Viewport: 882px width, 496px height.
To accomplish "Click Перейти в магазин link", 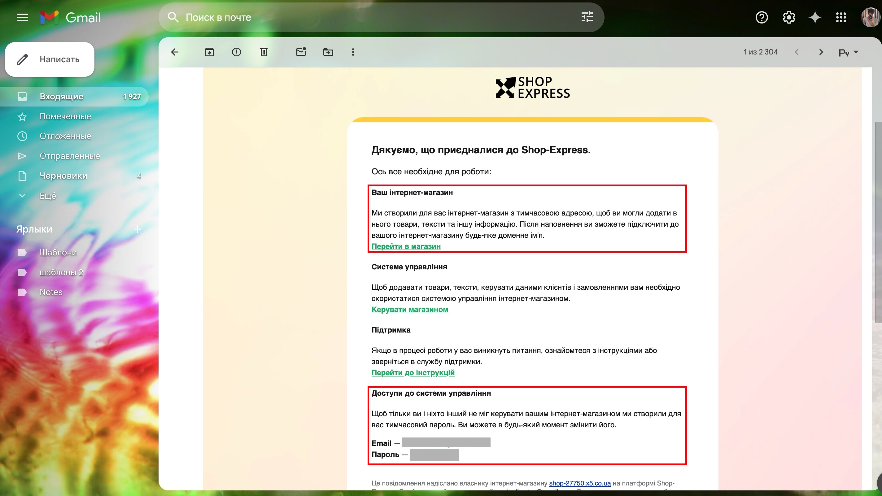I will (406, 246).
